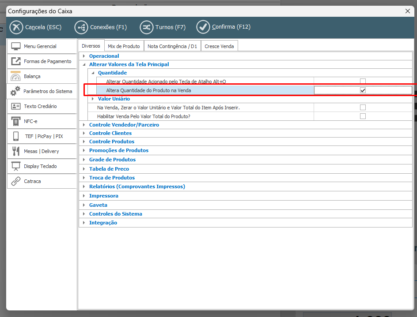Image resolution: width=417 pixels, height=317 pixels.
Task: Click the Turnos (F7) shuffle icon
Action: (146, 27)
